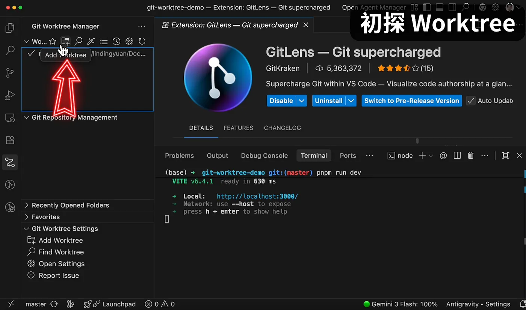
Task: Click the star favorite icon in worktree toolbar
Action: pyautogui.click(x=53, y=41)
